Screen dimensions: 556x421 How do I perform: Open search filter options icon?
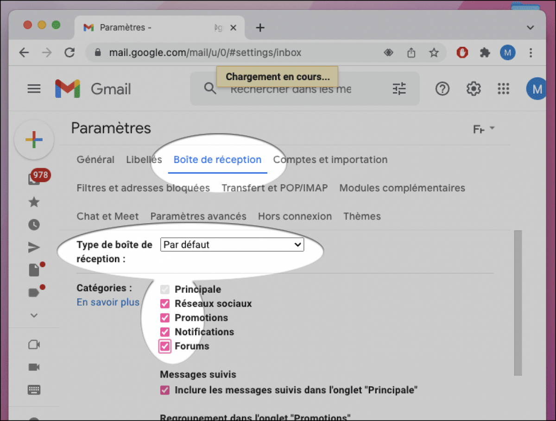(399, 88)
